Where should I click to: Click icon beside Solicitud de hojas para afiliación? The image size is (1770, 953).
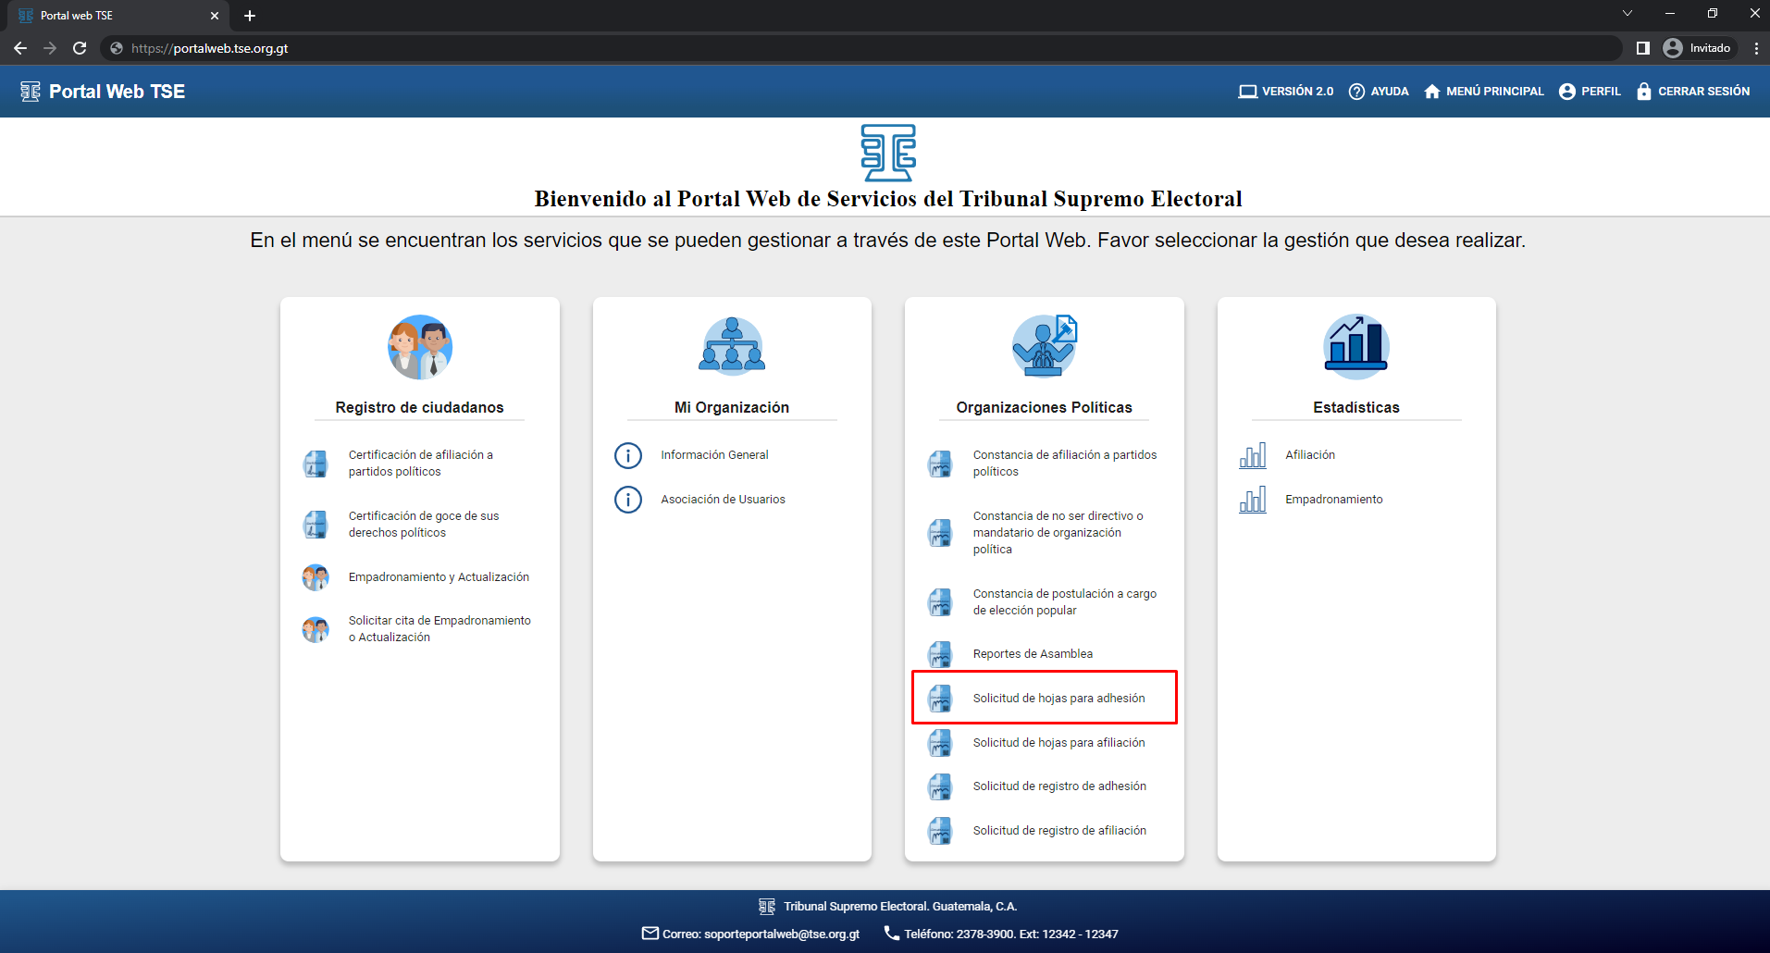940,743
